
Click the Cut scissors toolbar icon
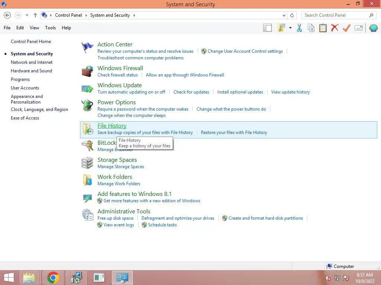[299, 28]
